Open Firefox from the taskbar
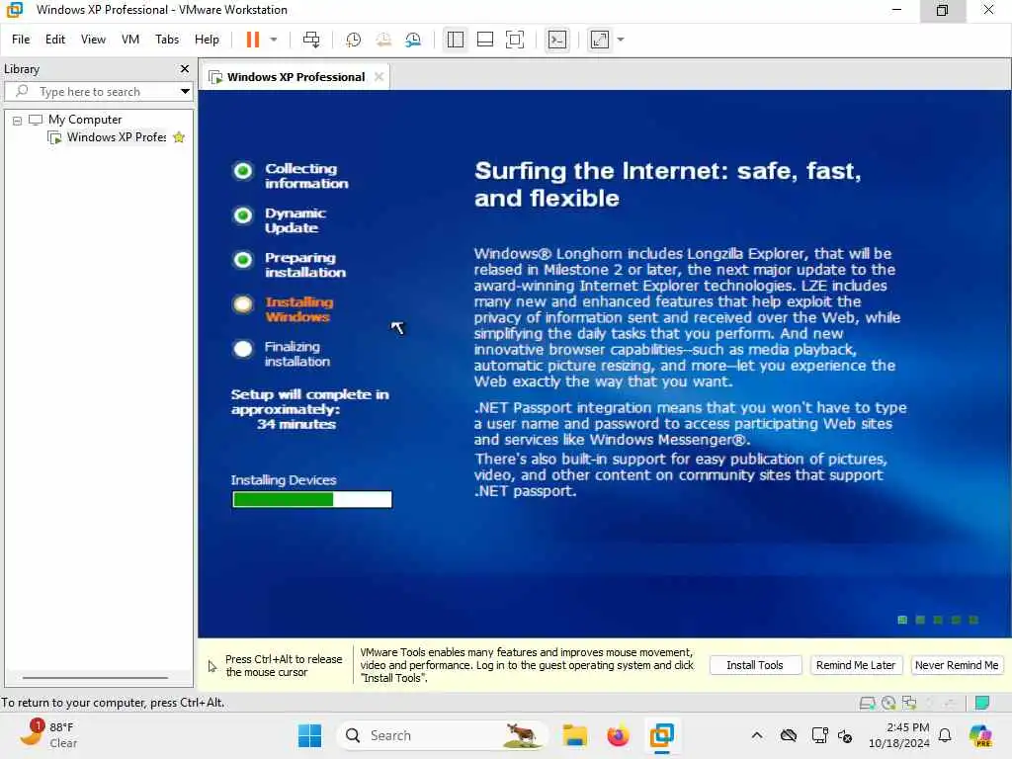Viewport: 1012px width, 759px height. click(x=618, y=735)
